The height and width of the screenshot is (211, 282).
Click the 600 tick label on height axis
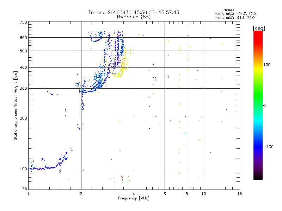pos(23,38)
